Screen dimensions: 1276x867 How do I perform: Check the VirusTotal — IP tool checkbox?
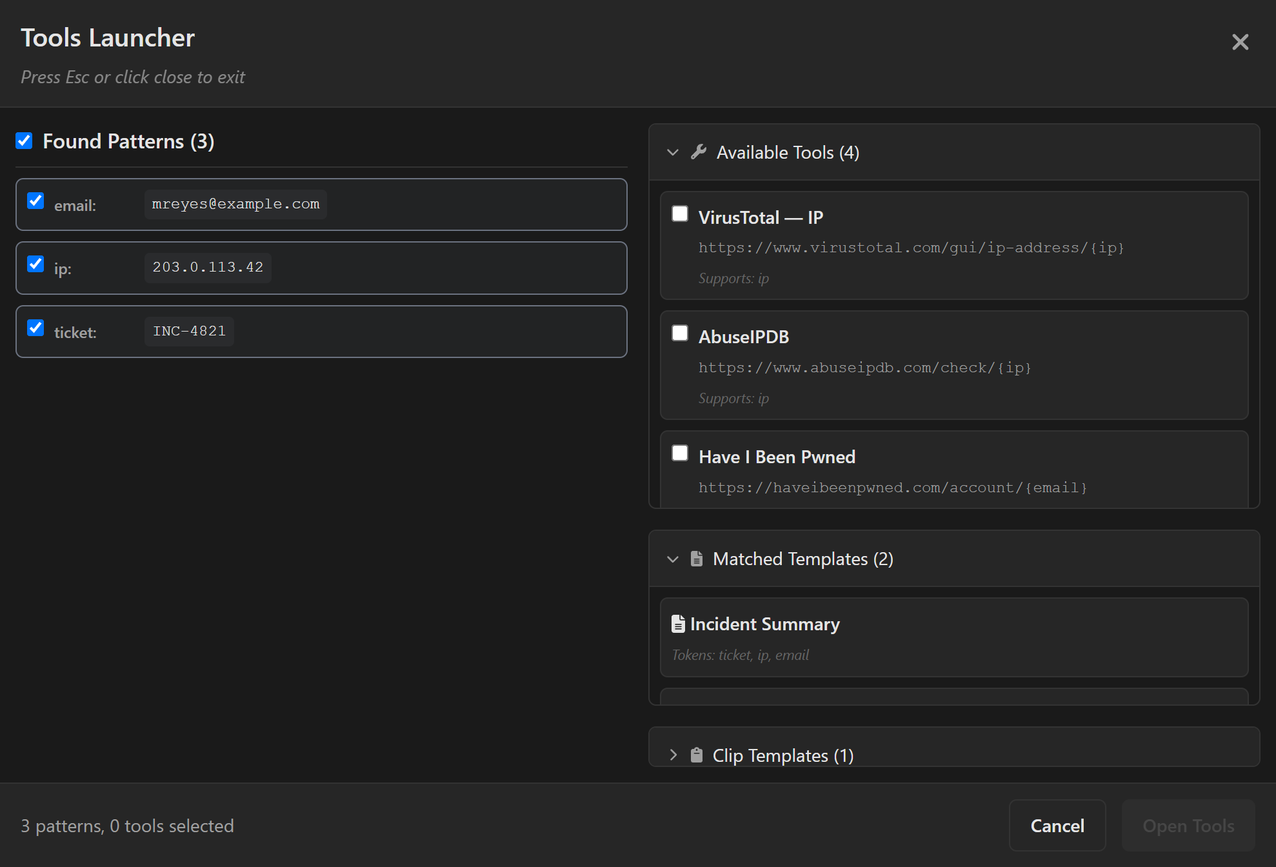680,214
